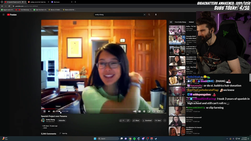Mute the player volume speaker icon
The height and width of the screenshot is (141, 251).
54,111
